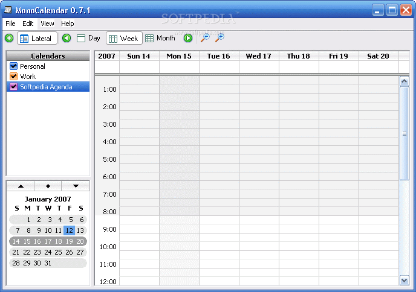Click the 2007 year header cell
416x292 pixels.
click(x=106, y=56)
